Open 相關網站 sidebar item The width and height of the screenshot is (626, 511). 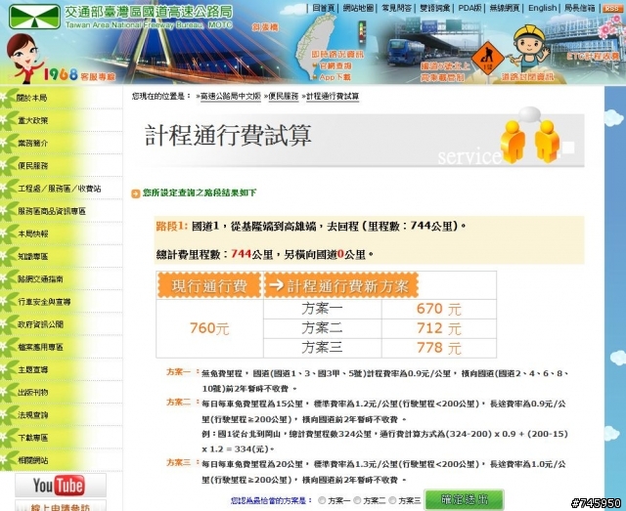coord(32,460)
